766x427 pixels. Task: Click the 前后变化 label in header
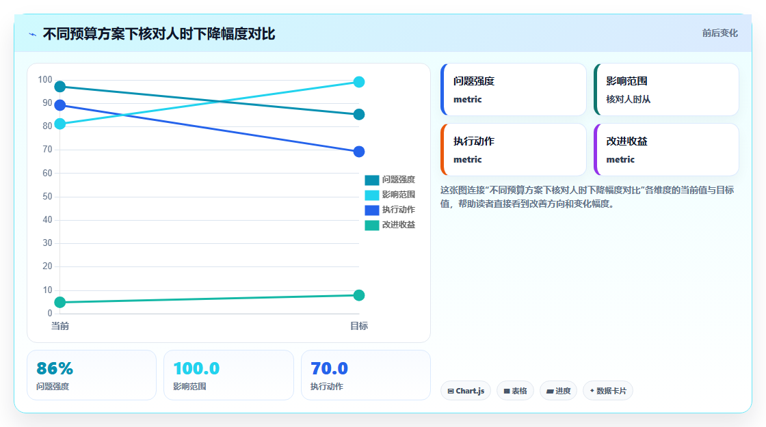point(719,33)
